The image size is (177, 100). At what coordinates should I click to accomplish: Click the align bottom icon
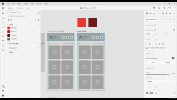[x=154, y=13]
